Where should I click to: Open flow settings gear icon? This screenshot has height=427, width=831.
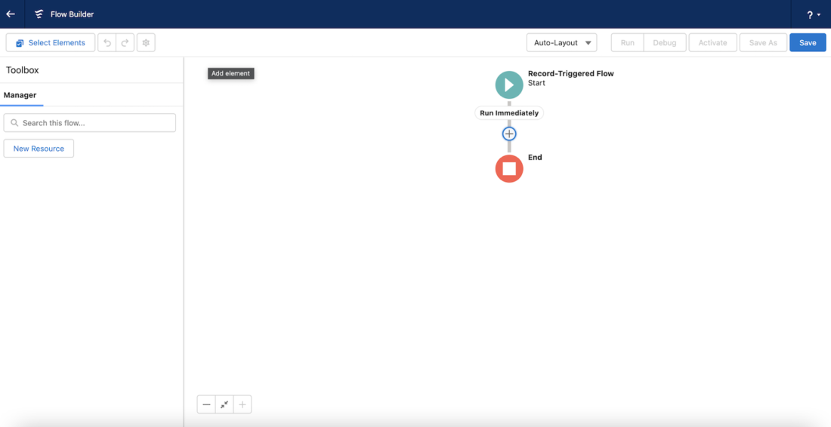(x=146, y=43)
